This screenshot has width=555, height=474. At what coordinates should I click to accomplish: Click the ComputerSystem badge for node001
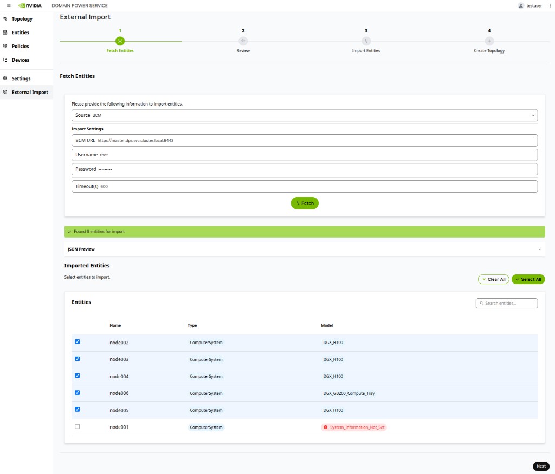206,427
